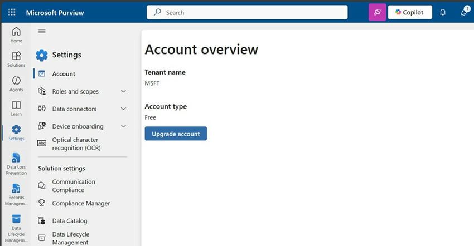Click the Roles and scopes icon

[x=42, y=91]
